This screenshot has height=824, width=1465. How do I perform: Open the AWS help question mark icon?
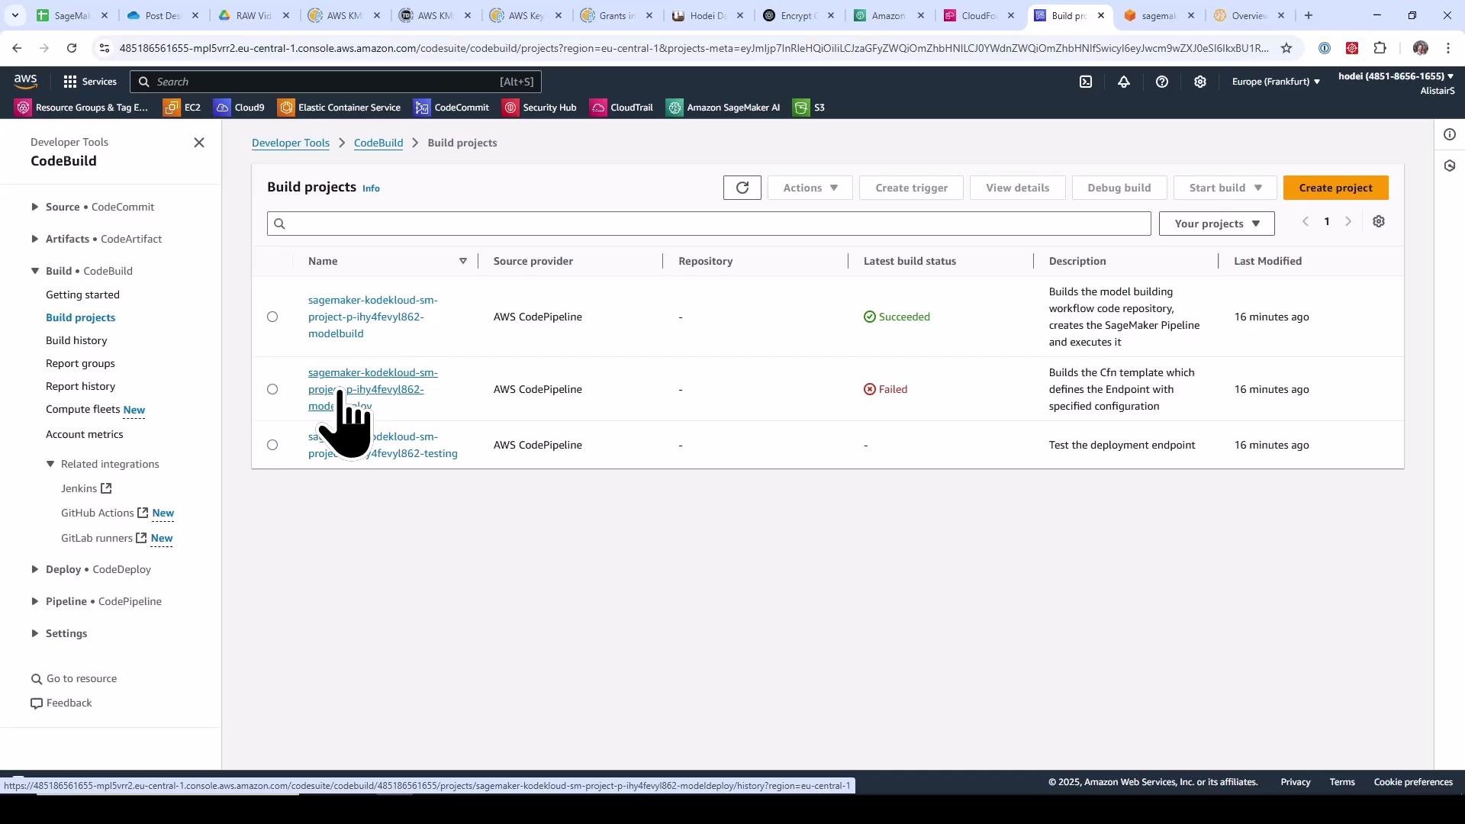point(1162,82)
